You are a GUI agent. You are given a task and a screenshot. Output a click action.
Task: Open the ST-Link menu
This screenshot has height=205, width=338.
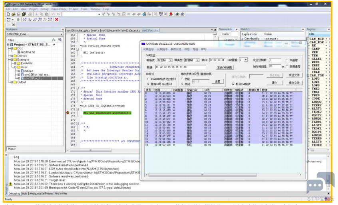[73, 9]
